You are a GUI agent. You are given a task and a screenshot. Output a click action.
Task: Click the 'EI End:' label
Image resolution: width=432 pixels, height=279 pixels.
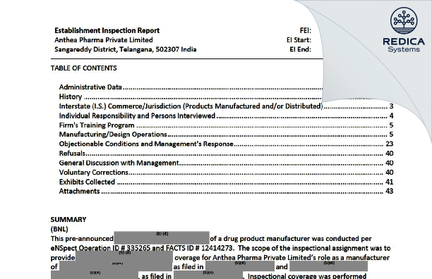[300, 49]
